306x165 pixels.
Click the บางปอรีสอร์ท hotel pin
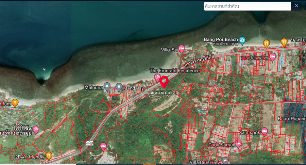(x=272, y=57)
